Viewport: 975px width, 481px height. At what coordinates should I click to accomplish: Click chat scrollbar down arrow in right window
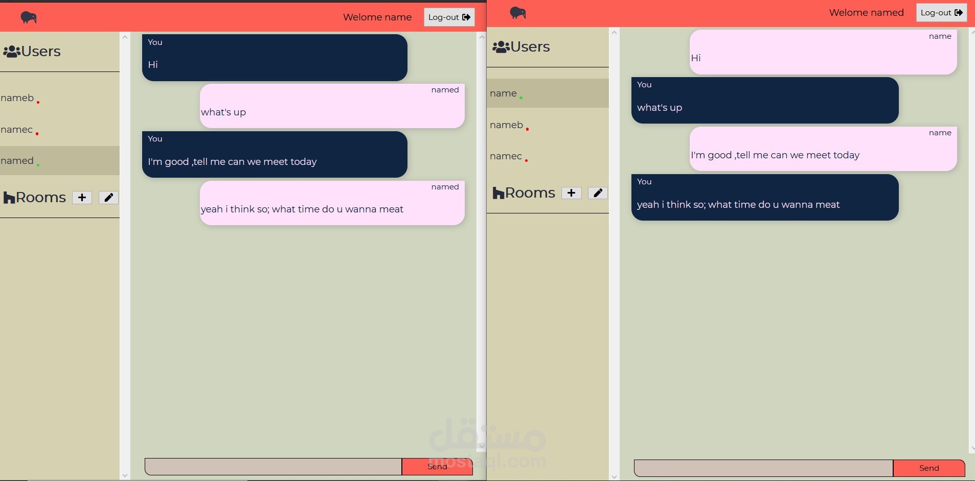click(972, 448)
